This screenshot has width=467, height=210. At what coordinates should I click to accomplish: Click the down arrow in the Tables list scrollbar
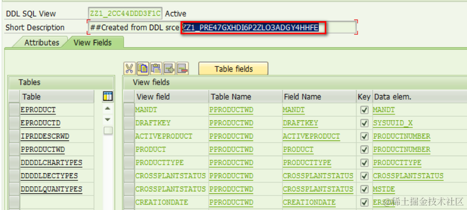pyautogui.click(x=108, y=119)
